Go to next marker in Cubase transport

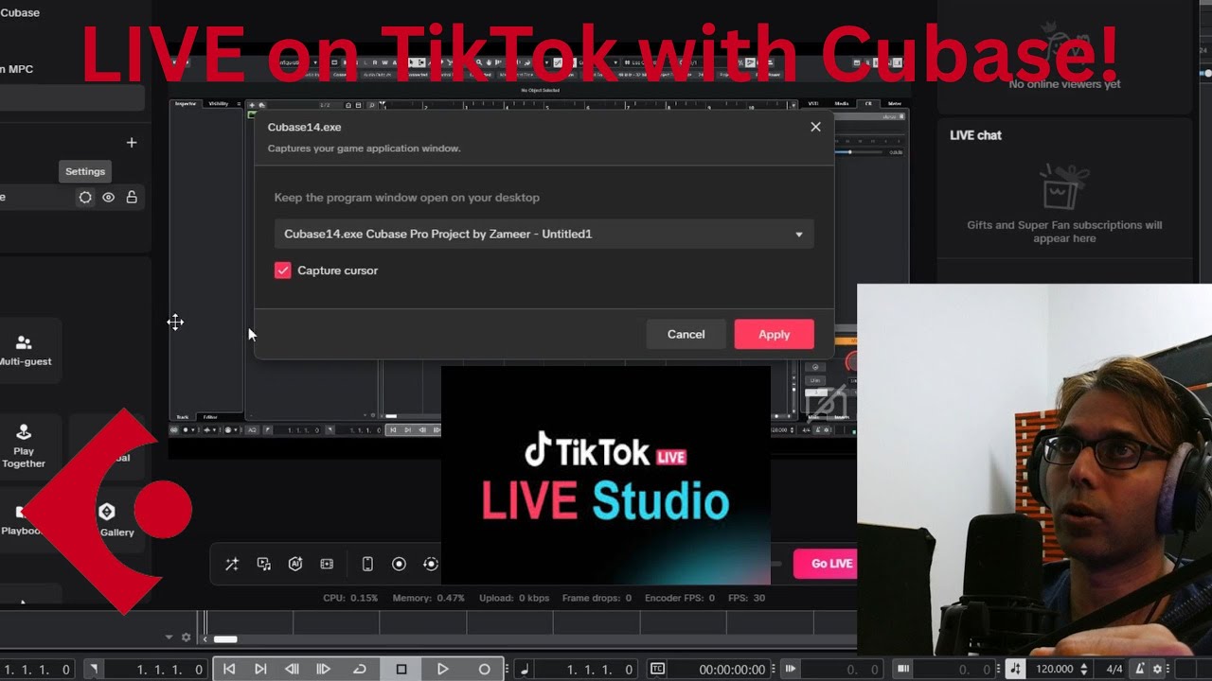click(x=260, y=669)
